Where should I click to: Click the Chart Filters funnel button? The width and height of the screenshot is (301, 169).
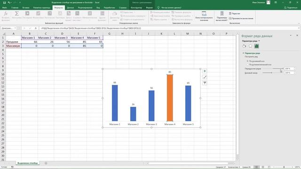pos(205,83)
